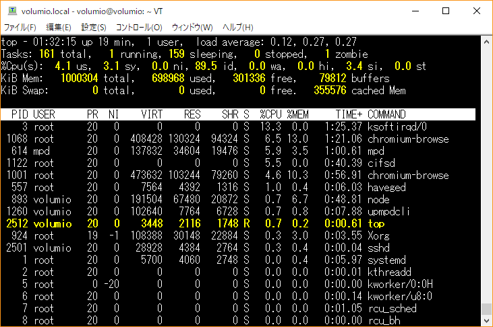Open the ヘルプ(H) menu
This screenshot has height=327, width=493.
click(x=237, y=28)
